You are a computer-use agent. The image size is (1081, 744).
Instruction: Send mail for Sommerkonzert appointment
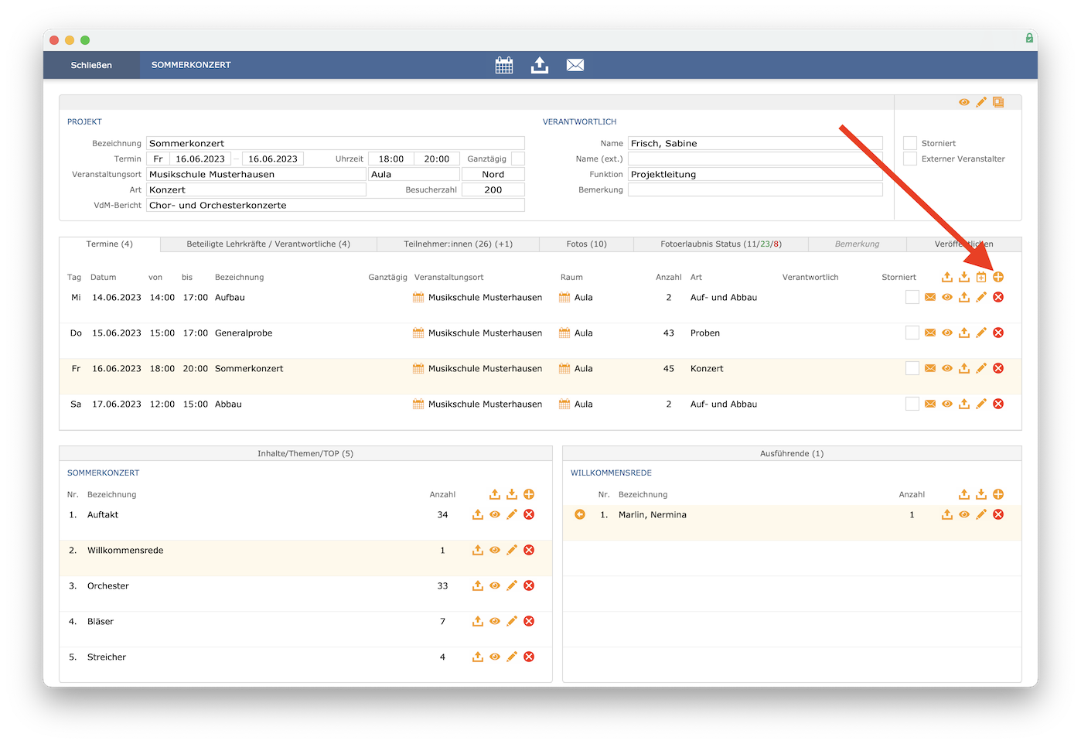coord(930,368)
